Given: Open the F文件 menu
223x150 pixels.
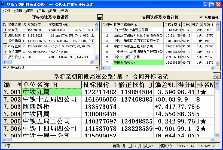Looking at the screenshot, I should tap(7, 11).
